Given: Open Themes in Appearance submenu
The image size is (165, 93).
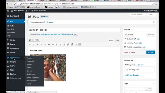Looking at the screenshot, I should (x=29, y=58).
